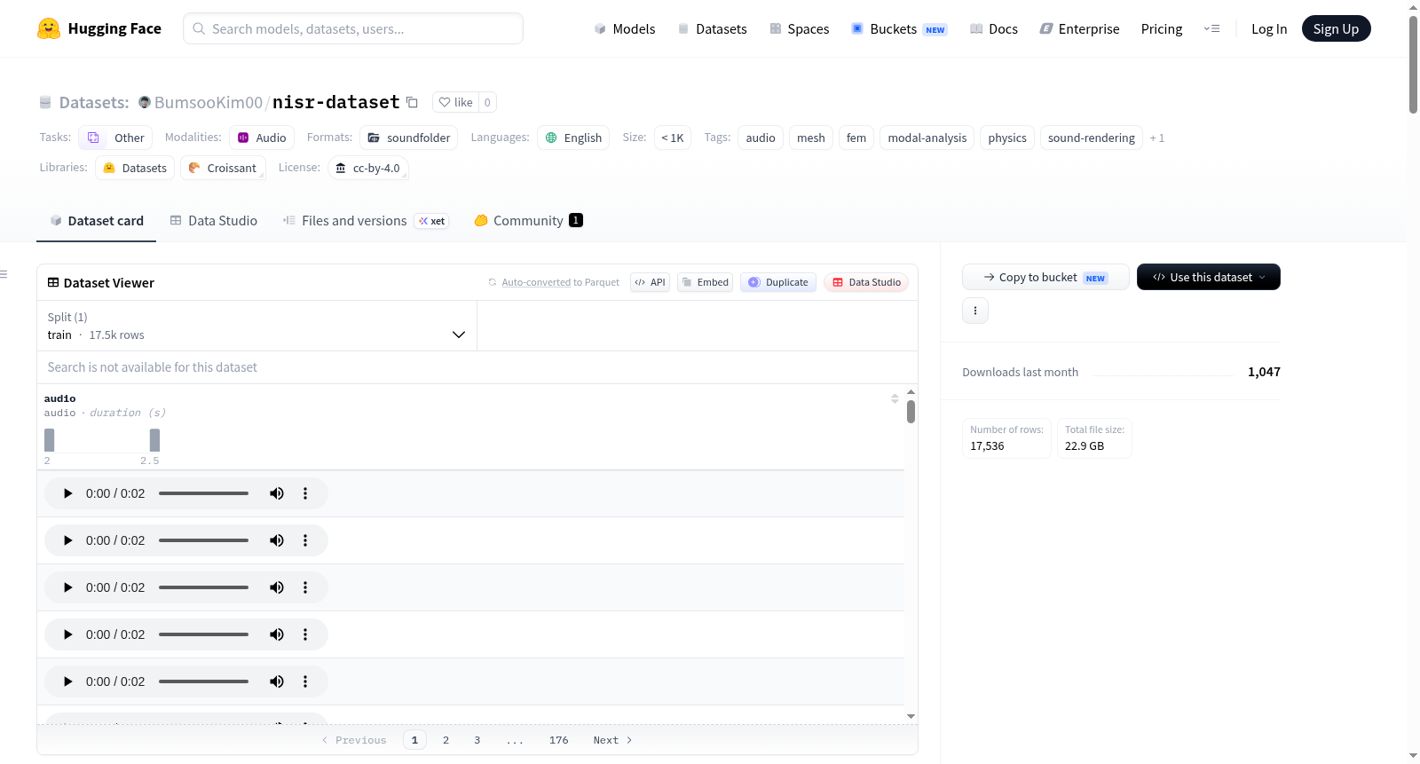Switch to the Data Studio tab
This screenshot has width=1420, height=764.
pos(214,220)
